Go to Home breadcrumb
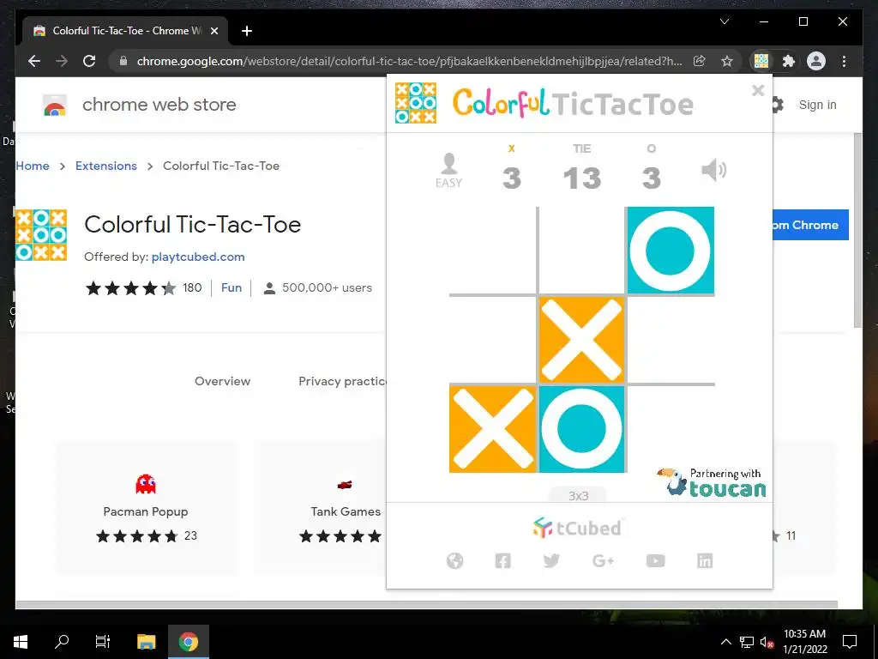The image size is (878, 659). [x=33, y=166]
